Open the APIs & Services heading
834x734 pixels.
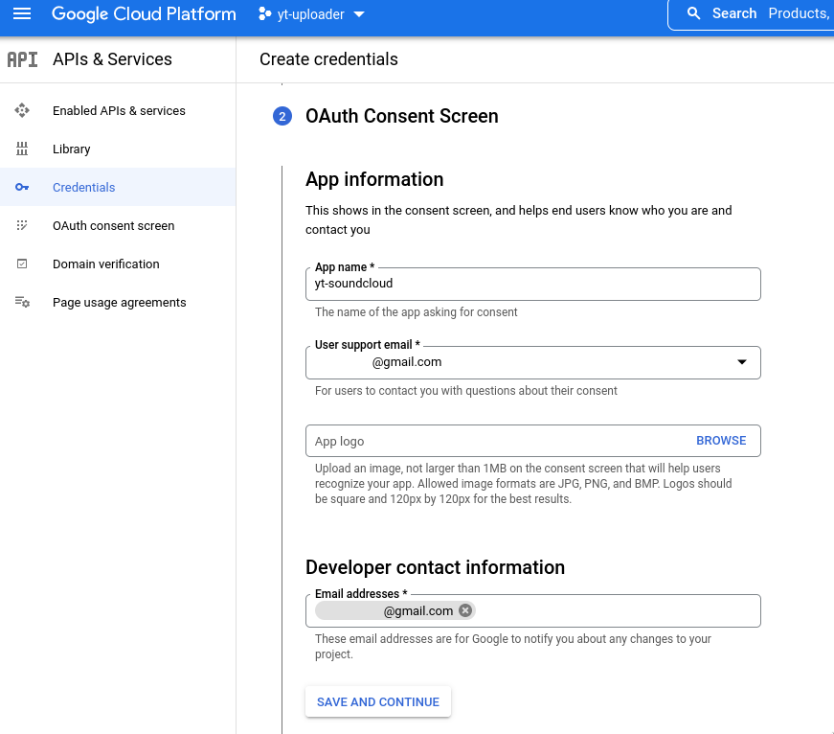pos(112,59)
